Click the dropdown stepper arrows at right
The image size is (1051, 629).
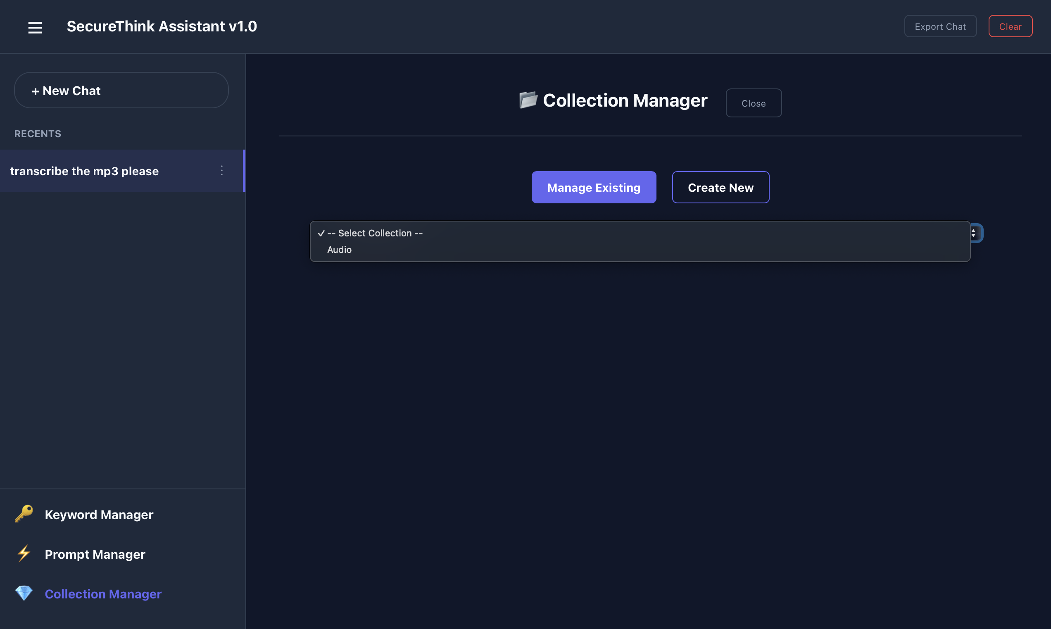pyautogui.click(x=974, y=233)
